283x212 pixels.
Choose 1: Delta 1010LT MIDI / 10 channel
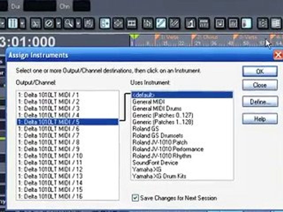[x=50, y=156]
